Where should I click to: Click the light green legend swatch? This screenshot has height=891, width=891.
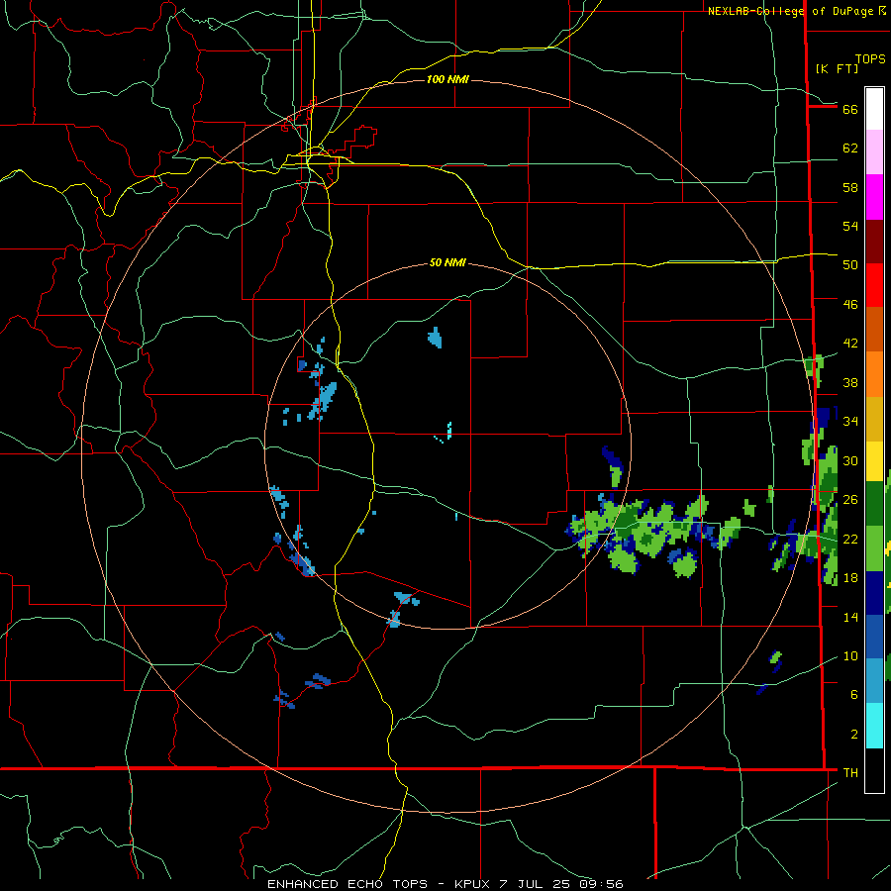[874, 548]
